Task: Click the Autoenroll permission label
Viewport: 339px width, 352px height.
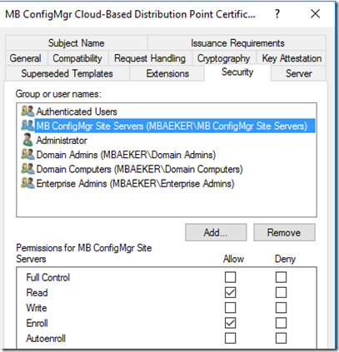Action: click(46, 339)
